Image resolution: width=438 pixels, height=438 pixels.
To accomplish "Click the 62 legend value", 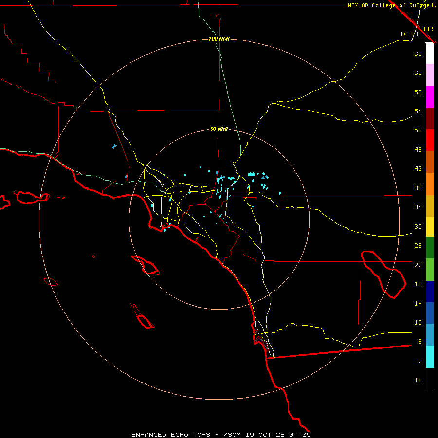I will click(x=418, y=73).
